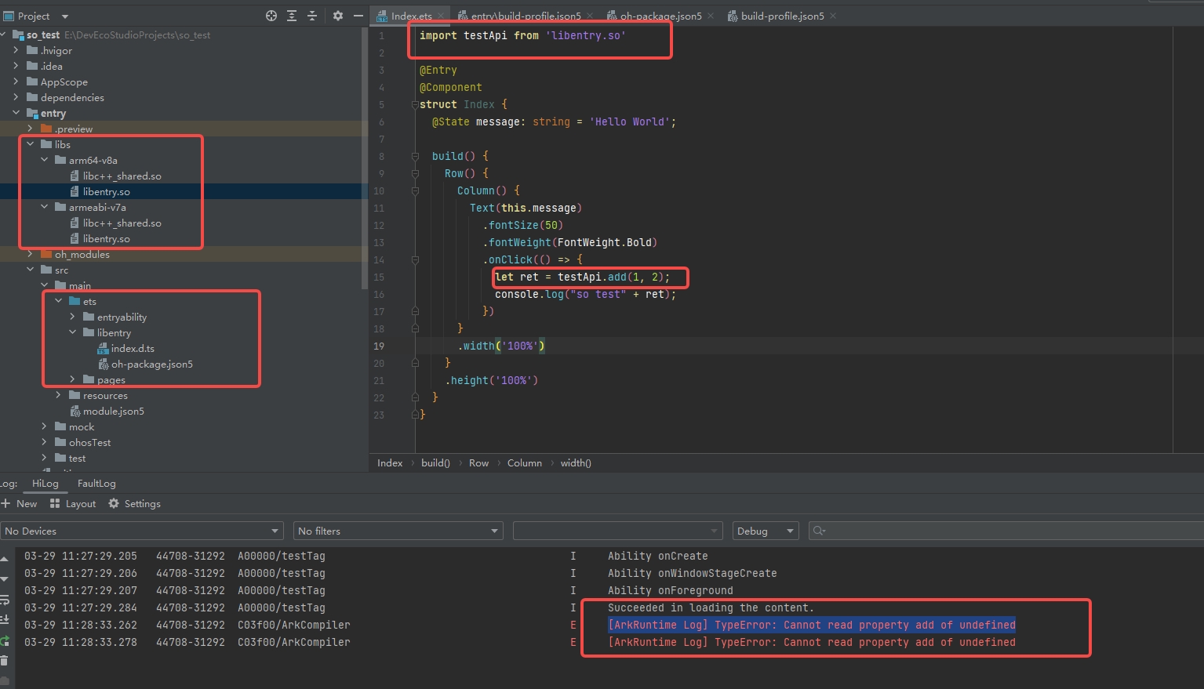Click the Collapse All icon in Project panel
Image resolution: width=1204 pixels, height=689 pixels.
point(312,16)
